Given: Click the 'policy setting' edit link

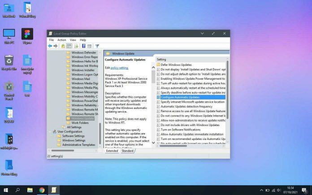Looking at the screenshot, I should (x=119, y=68).
